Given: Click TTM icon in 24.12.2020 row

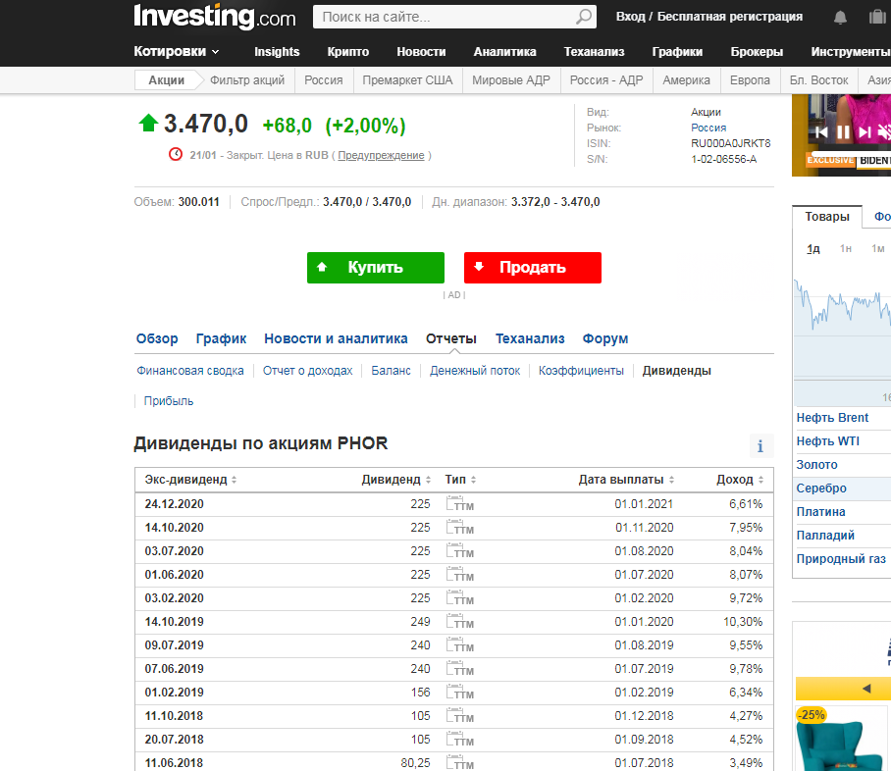Looking at the screenshot, I should coord(459,504).
